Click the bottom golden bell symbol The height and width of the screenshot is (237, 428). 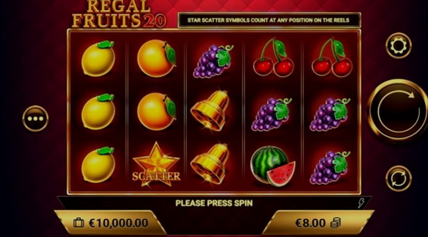tap(210, 164)
